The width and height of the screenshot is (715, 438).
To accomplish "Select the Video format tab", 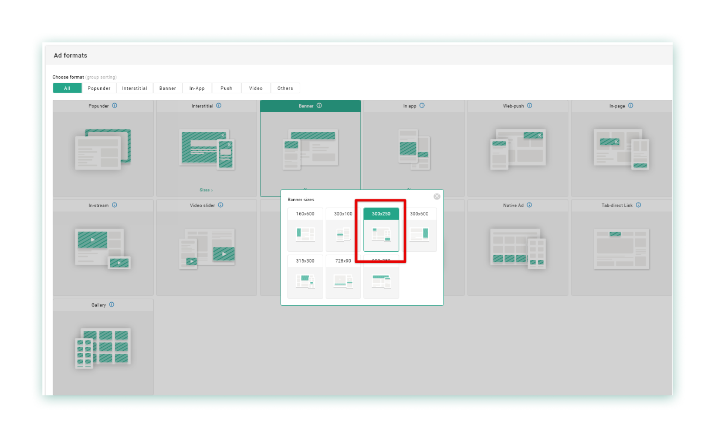I will (x=256, y=88).
